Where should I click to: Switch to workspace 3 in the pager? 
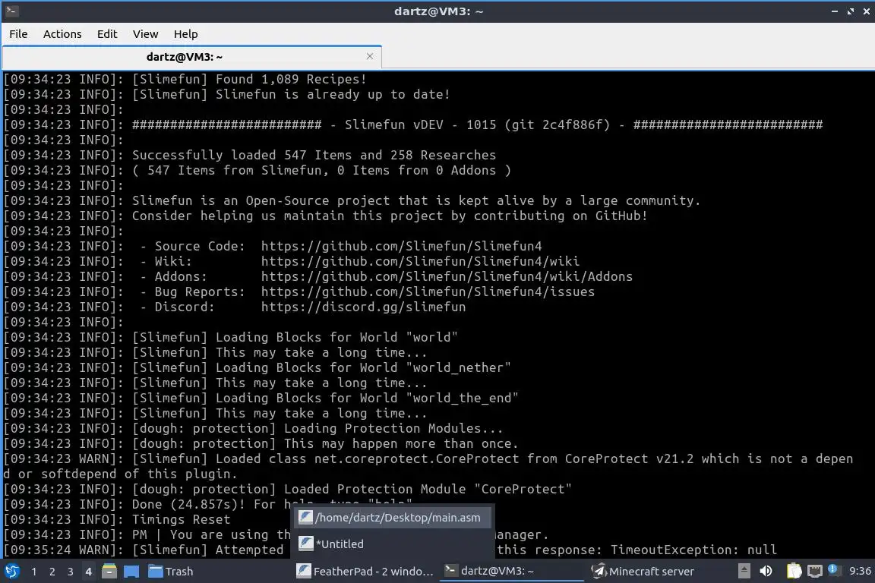[x=71, y=572]
